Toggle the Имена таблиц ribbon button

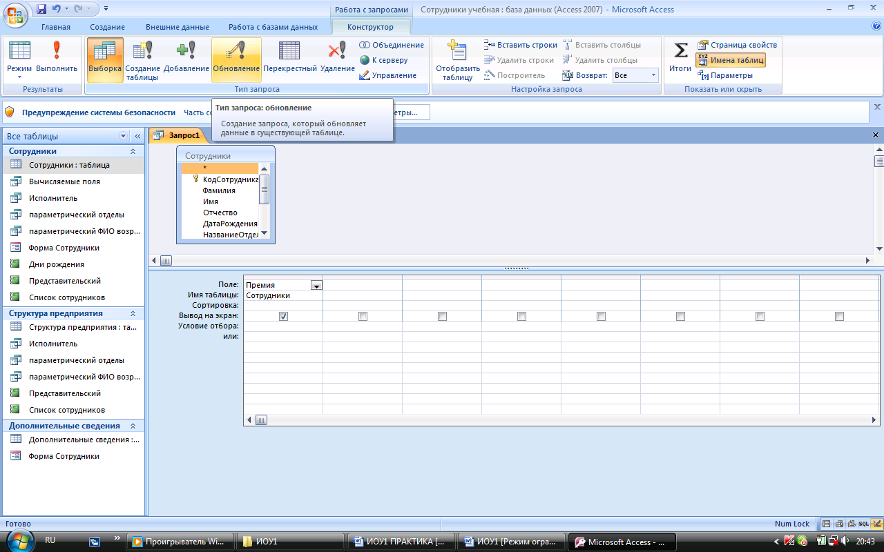[x=731, y=60]
